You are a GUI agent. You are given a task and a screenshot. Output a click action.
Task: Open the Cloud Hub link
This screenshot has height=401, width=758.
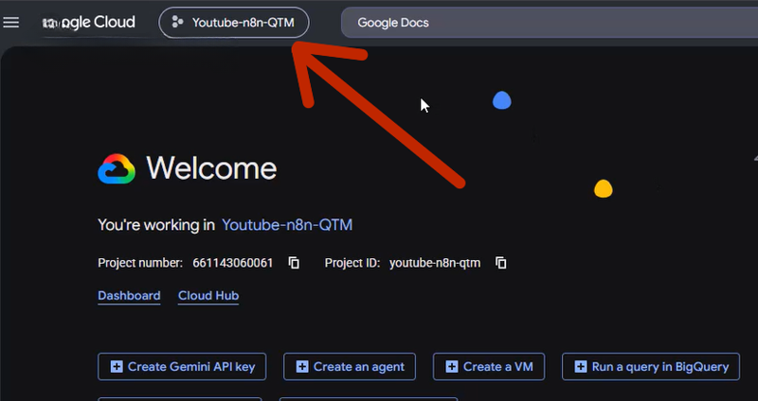(208, 296)
